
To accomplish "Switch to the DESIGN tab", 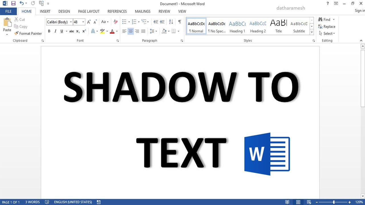I will pos(64,11).
